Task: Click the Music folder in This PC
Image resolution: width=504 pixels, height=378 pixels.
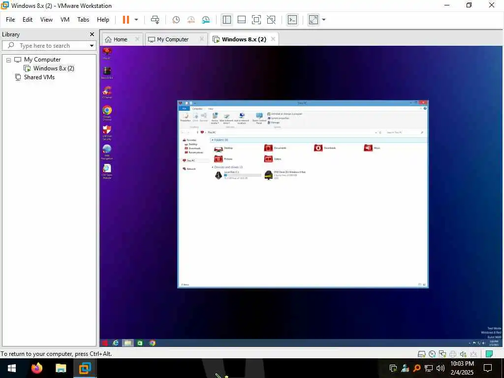Action: pos(372,148)
